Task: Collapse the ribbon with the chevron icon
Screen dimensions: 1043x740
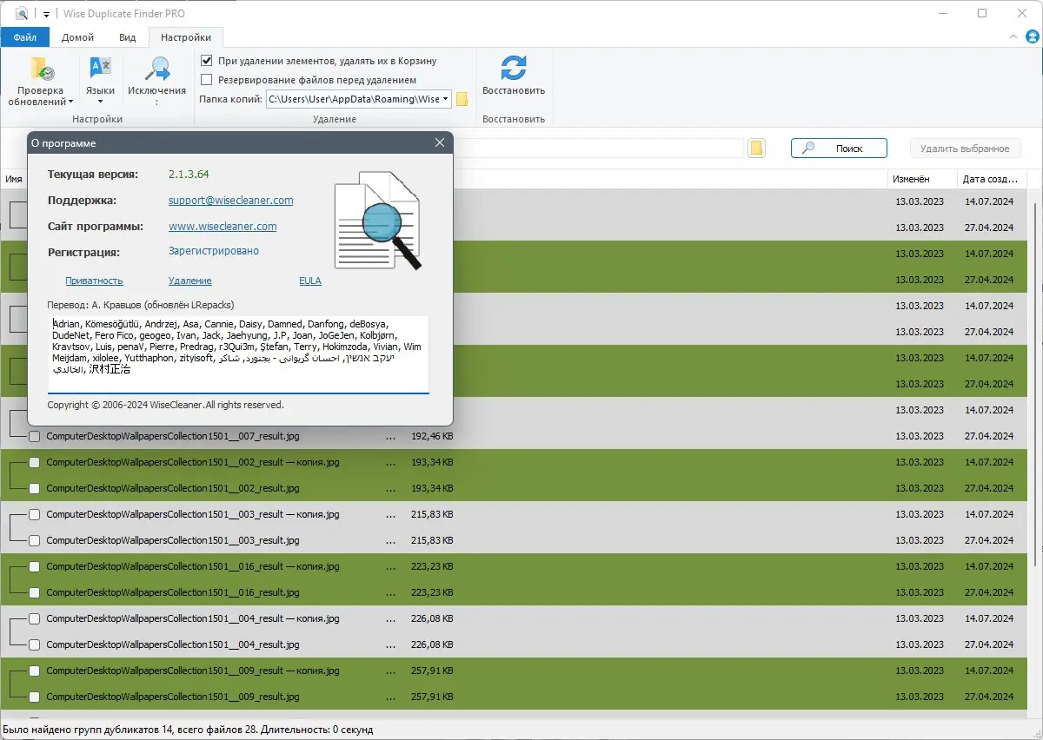Action: [x=1013, y=37]
